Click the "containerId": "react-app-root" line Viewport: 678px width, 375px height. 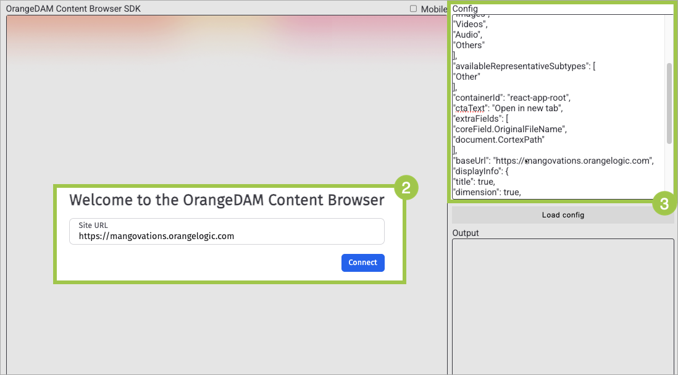click(511, 98)
